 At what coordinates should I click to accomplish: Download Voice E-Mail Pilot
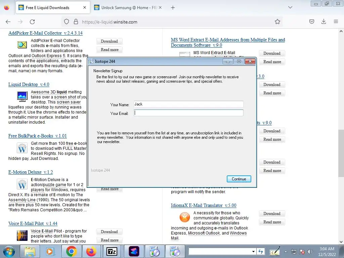tap(109, 232)
